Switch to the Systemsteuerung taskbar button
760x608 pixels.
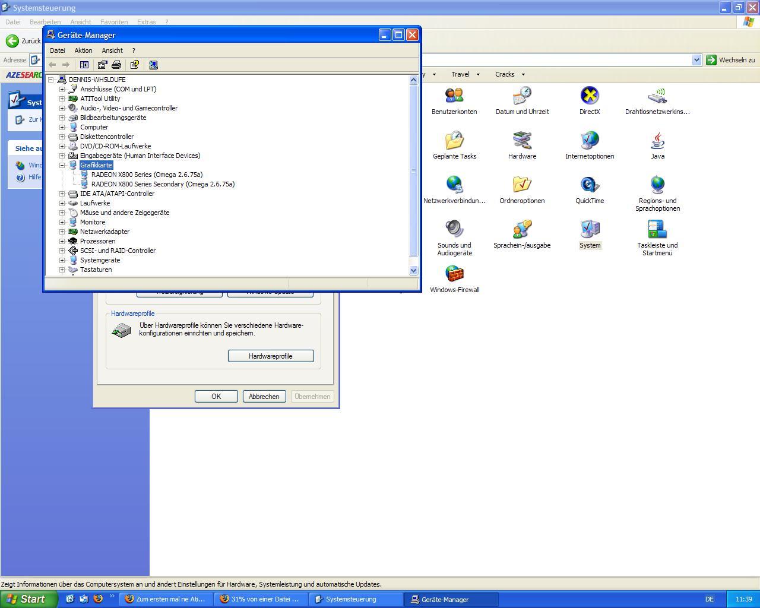pos(356,599)
